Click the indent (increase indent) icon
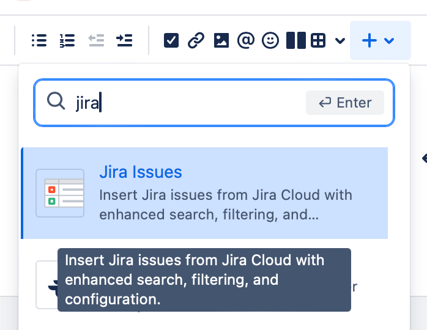 click(x=124, y=40)
